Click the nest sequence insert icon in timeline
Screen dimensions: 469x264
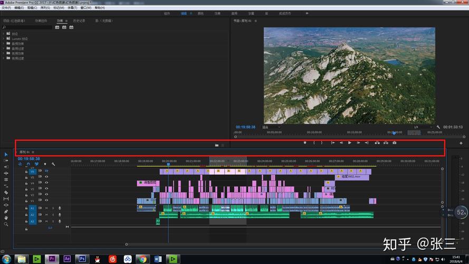click(20, 164)
